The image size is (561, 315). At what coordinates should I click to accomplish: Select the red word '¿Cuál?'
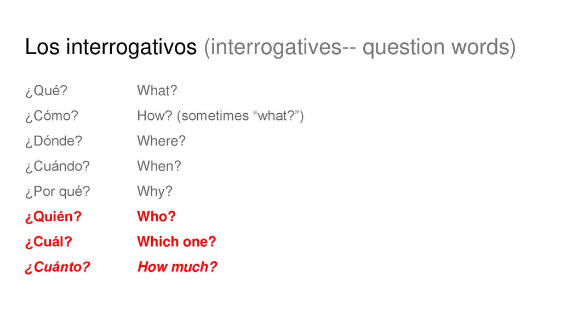pos(49,242)
